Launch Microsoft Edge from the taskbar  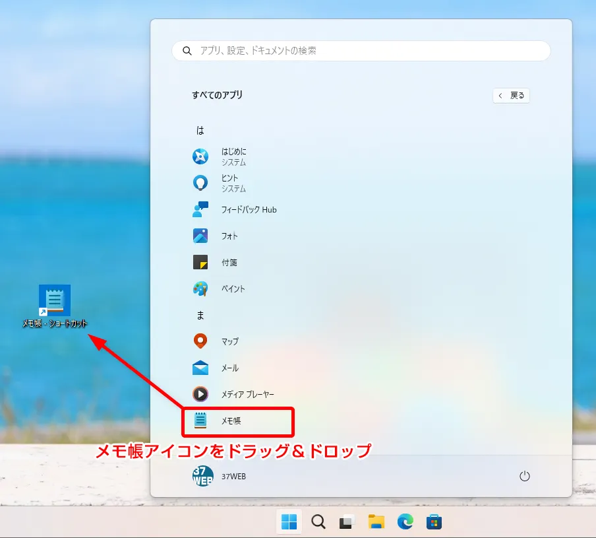(405, 522)
